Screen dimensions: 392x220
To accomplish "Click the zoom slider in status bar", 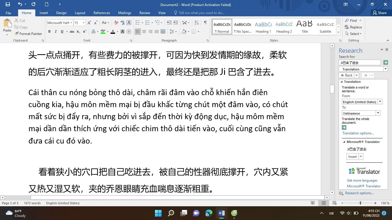I will click(360, 203).
